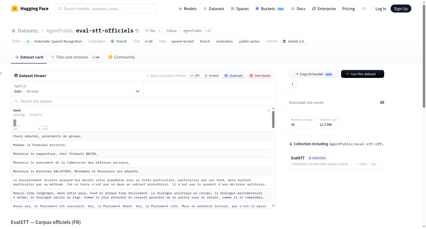
Task: Click the text length histogram first bar
Action: point(15,123)
